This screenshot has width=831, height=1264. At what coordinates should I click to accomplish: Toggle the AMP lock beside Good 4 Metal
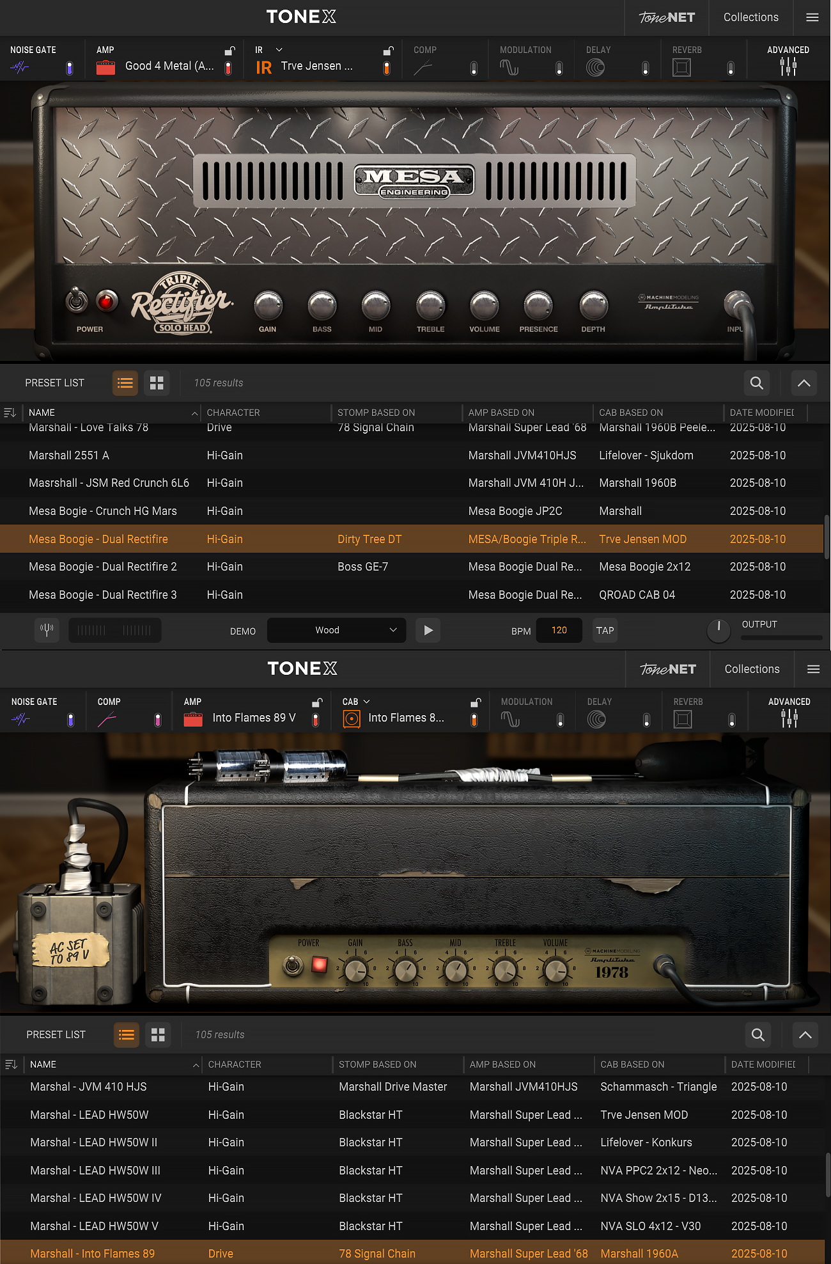click(230, 51)
